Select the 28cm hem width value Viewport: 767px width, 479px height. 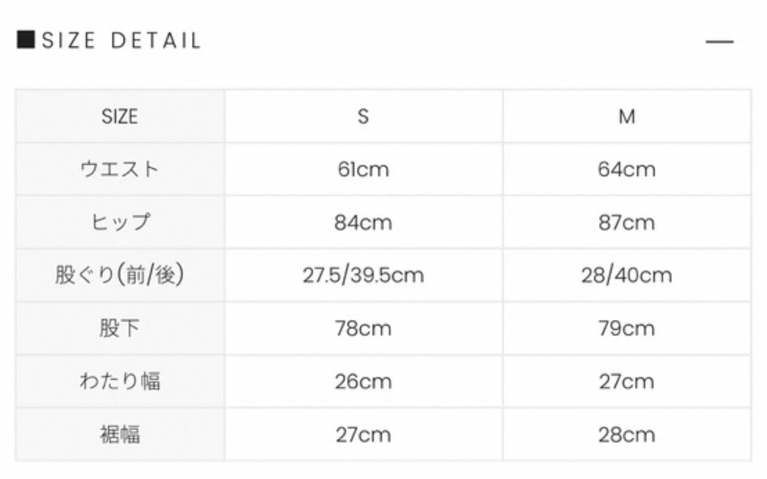[x=627, y=434]
